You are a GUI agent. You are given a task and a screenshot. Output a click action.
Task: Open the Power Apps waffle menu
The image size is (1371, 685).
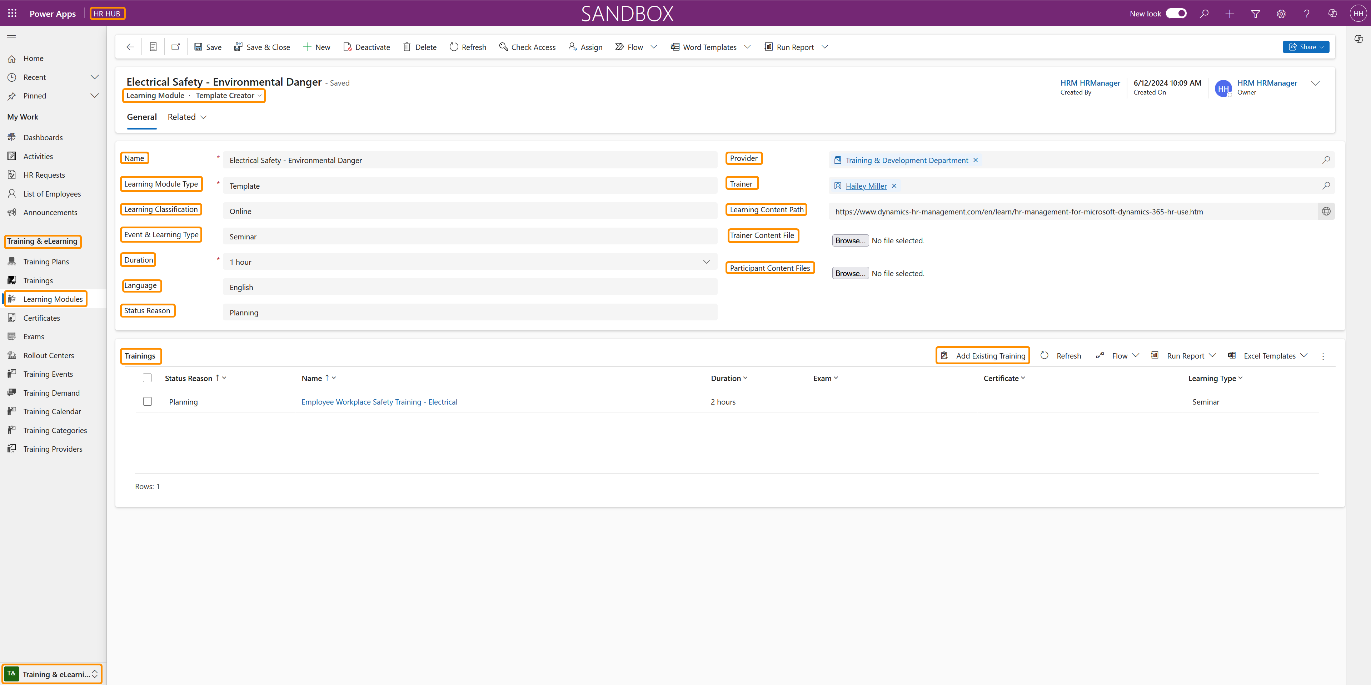(12, 13)
